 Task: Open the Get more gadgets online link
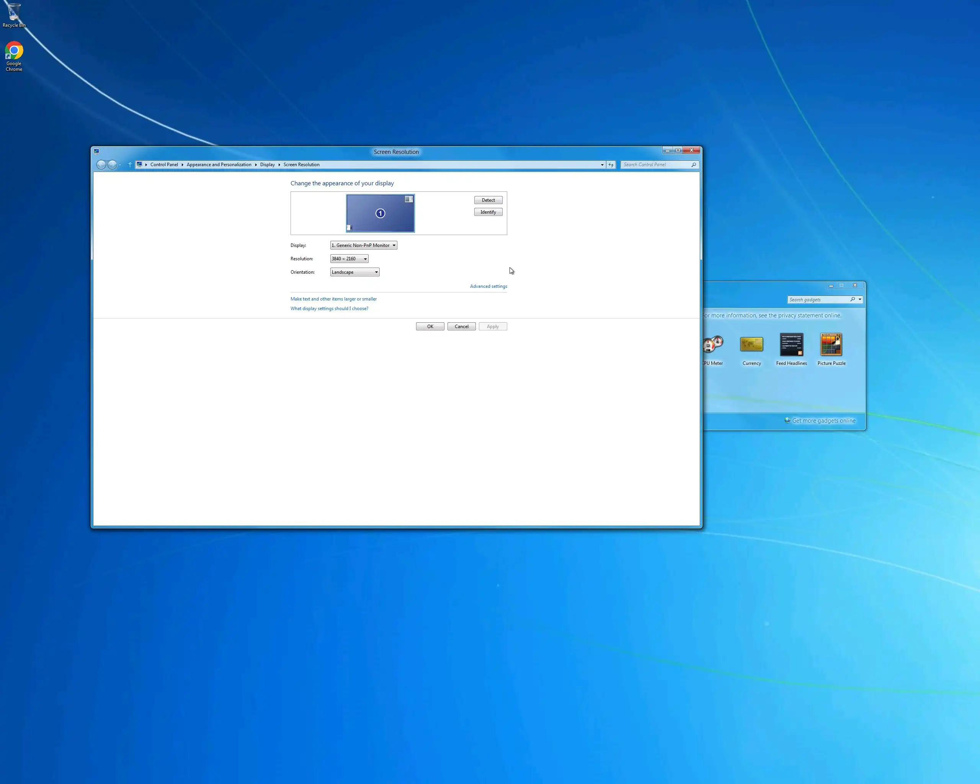click(x=823, y=421)
